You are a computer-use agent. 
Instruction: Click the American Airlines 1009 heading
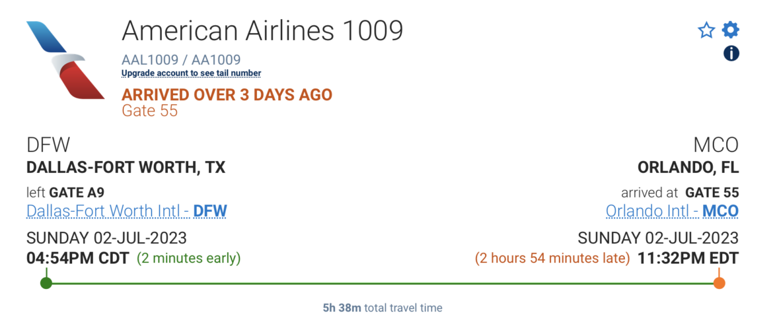[262, 30]
